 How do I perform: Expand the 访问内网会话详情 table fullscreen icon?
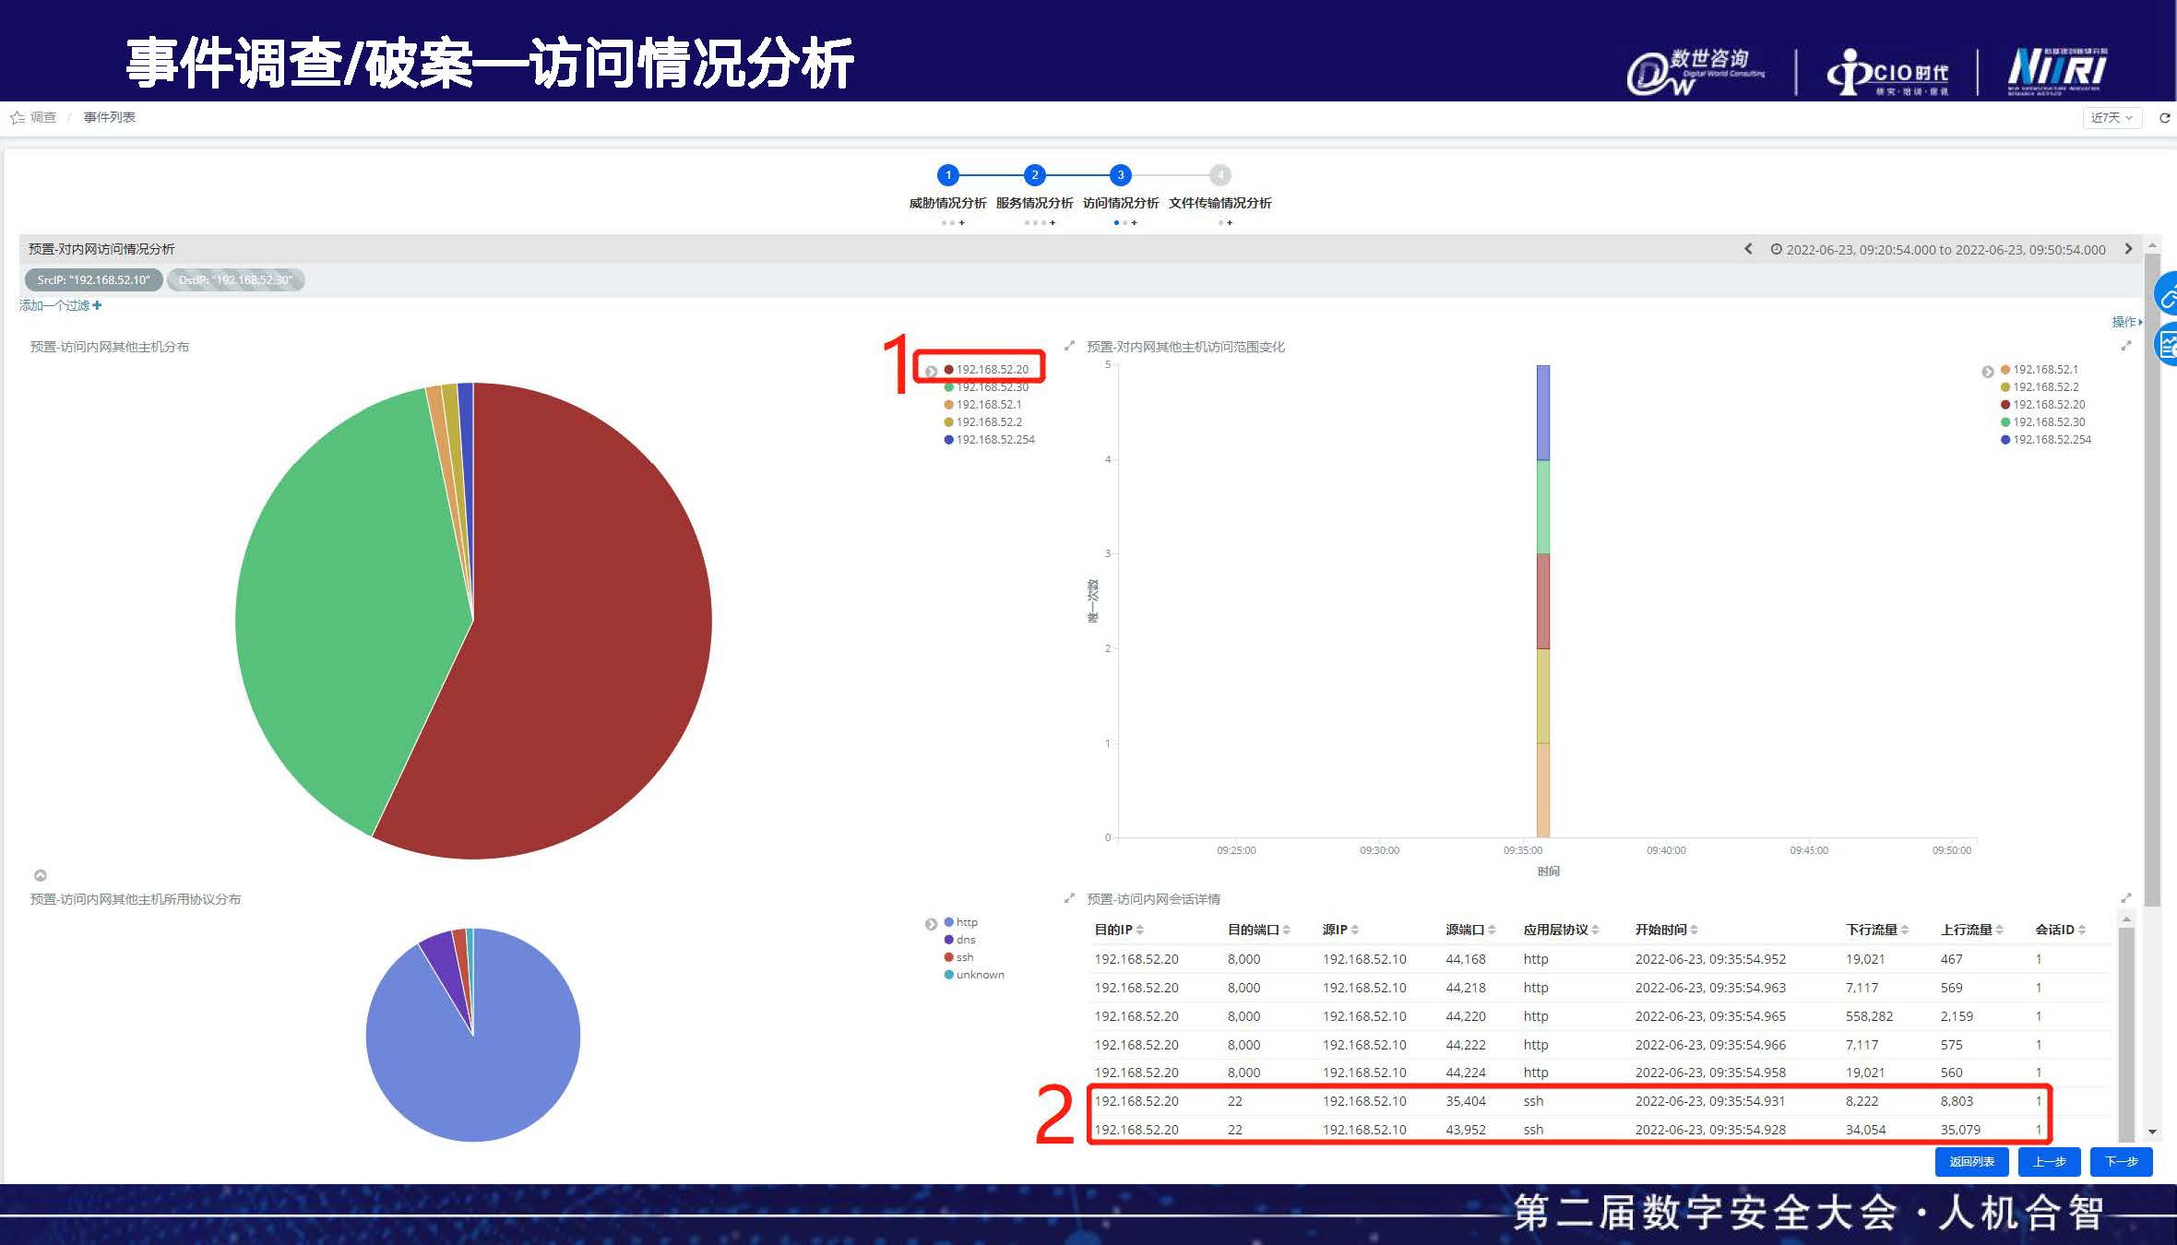click(2126, 897)
